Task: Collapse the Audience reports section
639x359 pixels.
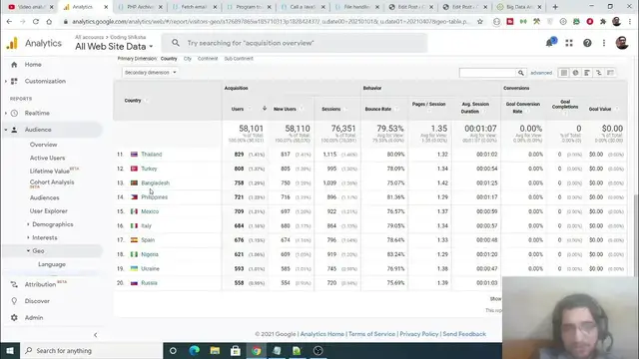Action: click(6, 130)
